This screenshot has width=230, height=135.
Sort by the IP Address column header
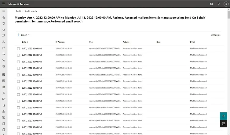point(60,42)
